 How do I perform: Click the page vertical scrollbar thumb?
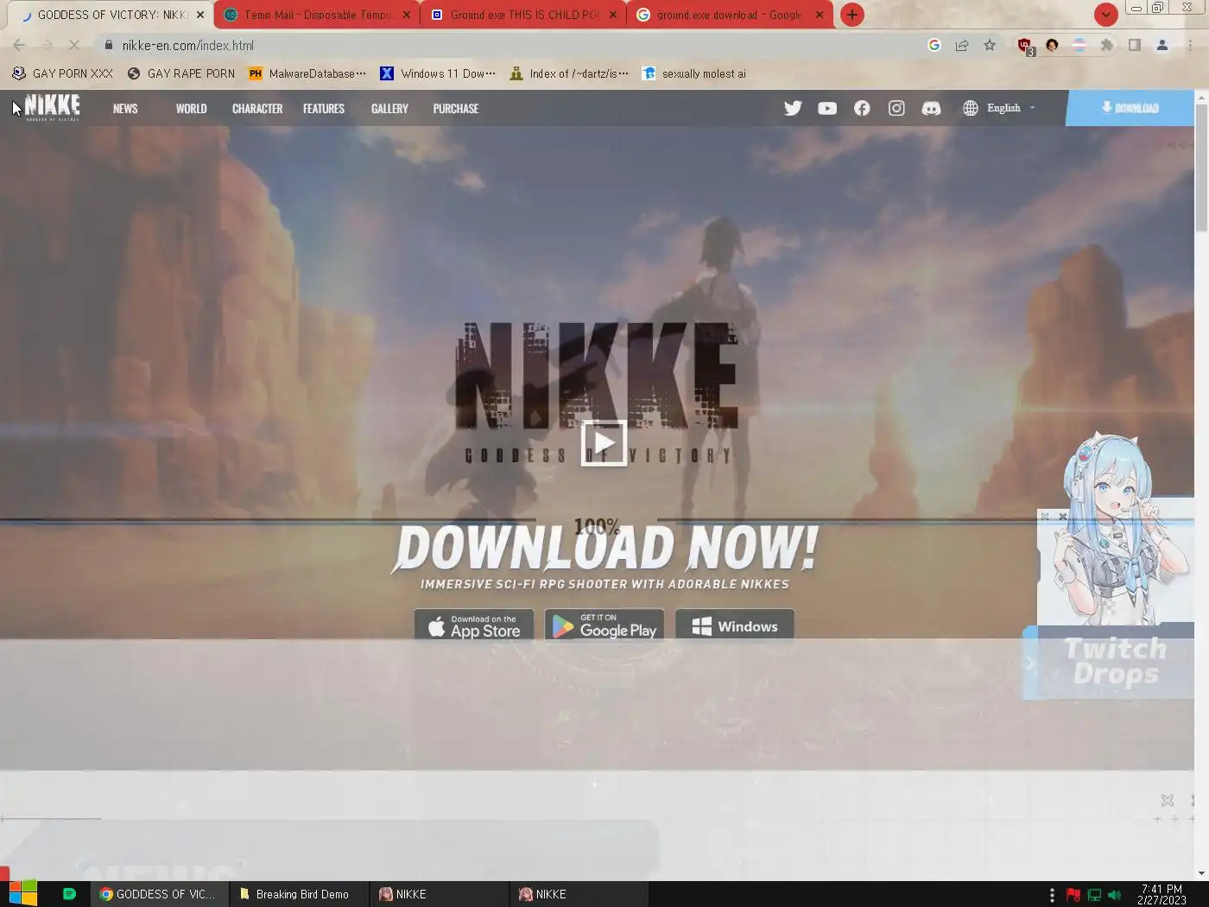(x=1201, y=168)
